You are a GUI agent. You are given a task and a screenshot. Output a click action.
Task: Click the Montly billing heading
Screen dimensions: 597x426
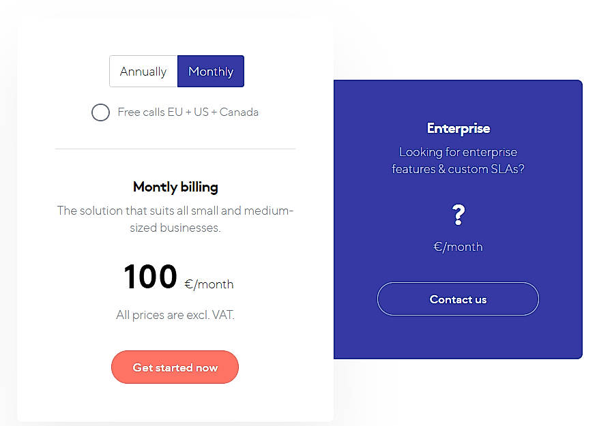[x=175, y=187]
